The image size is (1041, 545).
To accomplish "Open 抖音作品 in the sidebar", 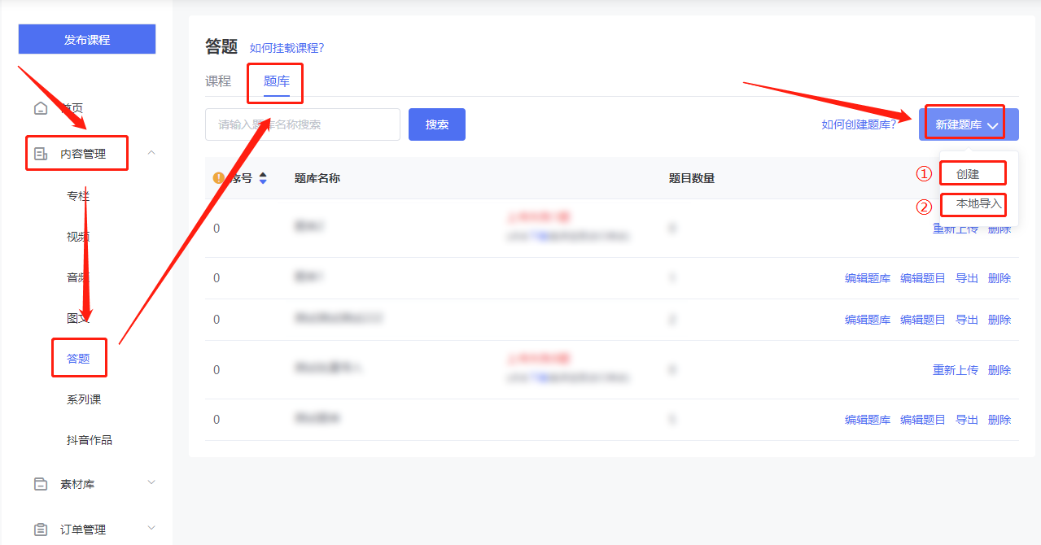I will pos(90,440).
